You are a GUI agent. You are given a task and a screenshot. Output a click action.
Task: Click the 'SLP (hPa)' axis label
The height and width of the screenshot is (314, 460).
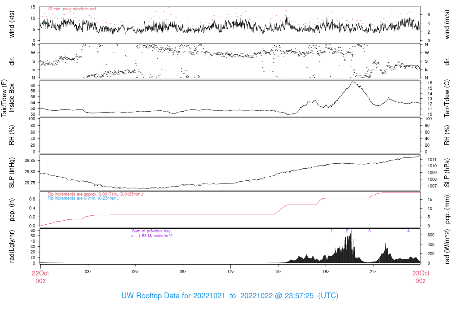click(447, 173)
